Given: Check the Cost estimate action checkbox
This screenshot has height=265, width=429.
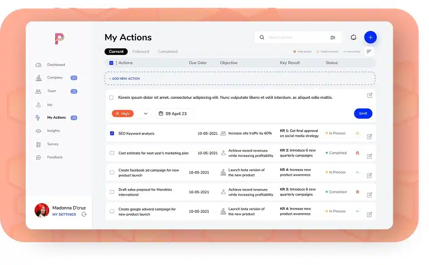Looking at the screenshot, I should click(112, 153).
